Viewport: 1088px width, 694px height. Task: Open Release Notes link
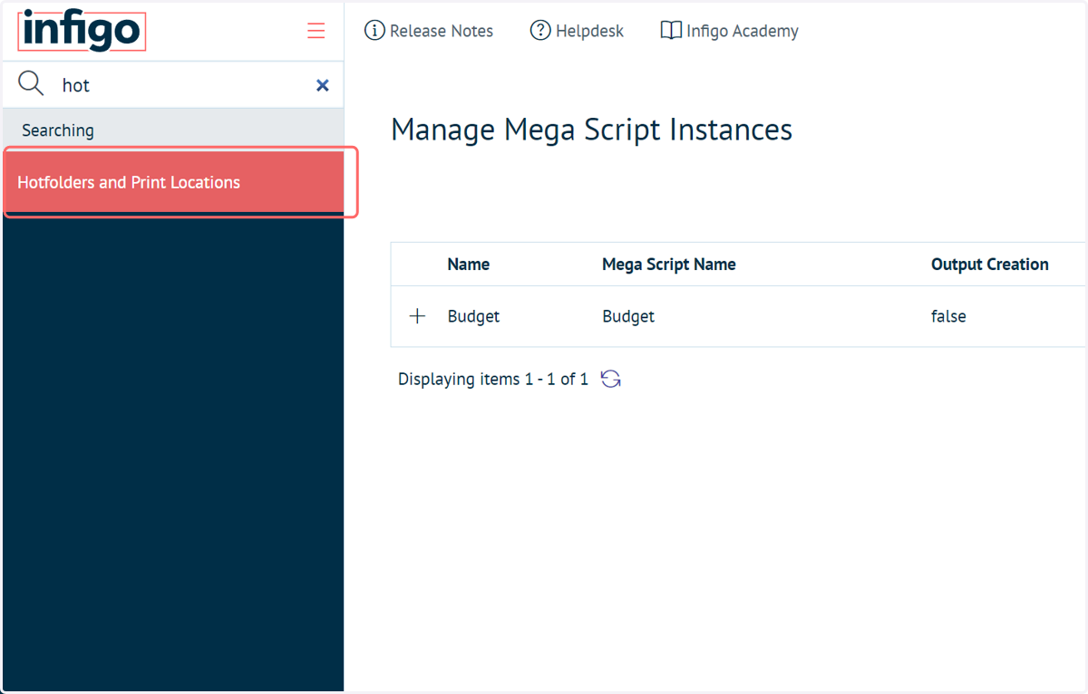click(429, 31)
